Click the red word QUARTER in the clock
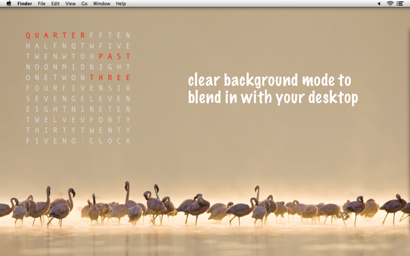 (55, 35)
